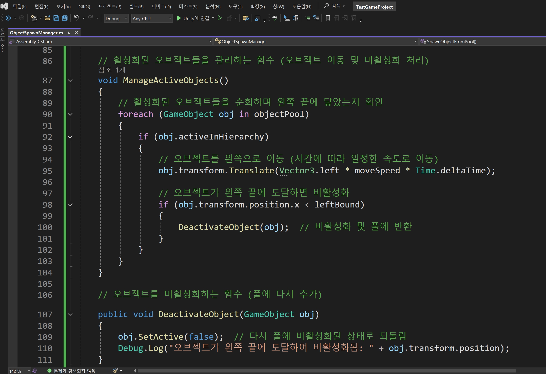Viewport: 546px width, 374px height.
Task: Click the save all icon
Action: coord(65,18)
